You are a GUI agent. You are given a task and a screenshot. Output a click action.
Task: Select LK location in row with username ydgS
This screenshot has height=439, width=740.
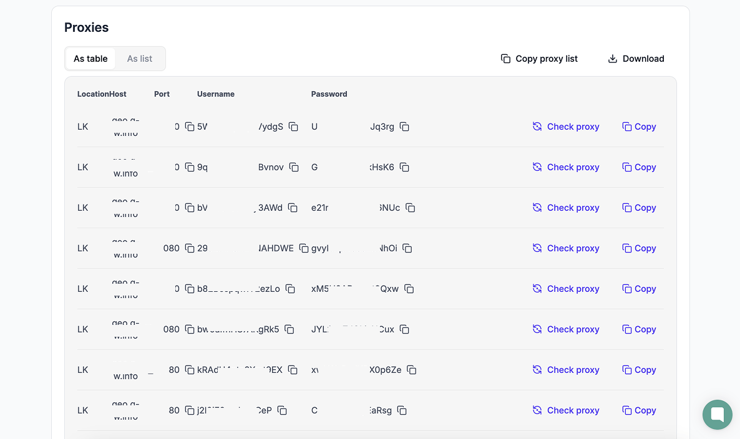click(x=82, y=127)
